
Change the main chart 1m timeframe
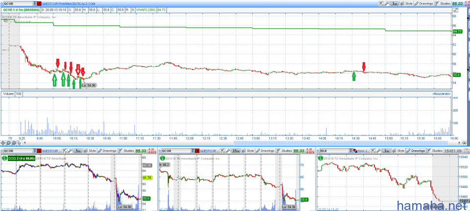(x=395, y=3)
